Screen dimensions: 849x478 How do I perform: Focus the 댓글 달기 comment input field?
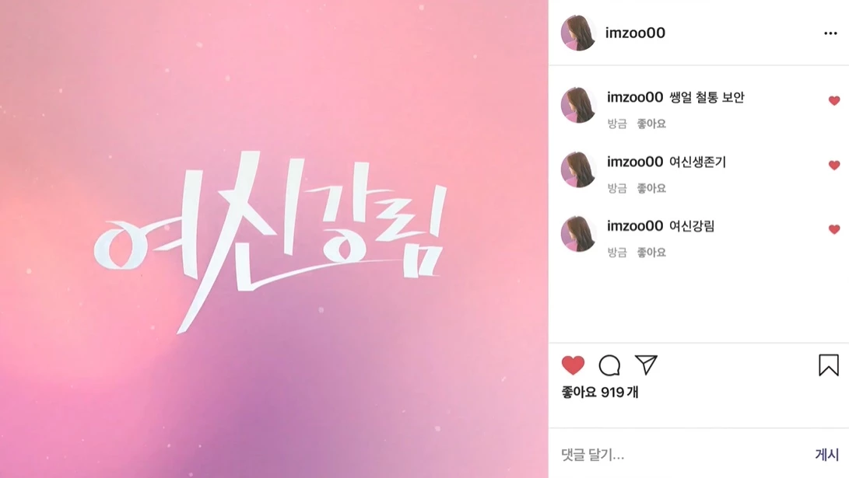click(682, 454)
